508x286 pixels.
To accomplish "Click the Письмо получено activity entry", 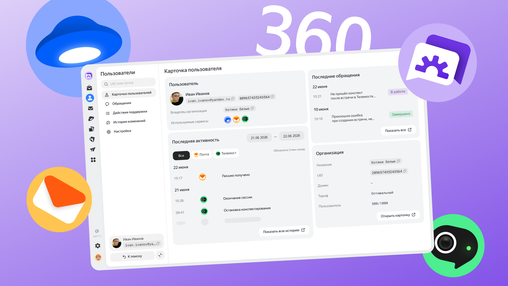I will 236,175.
